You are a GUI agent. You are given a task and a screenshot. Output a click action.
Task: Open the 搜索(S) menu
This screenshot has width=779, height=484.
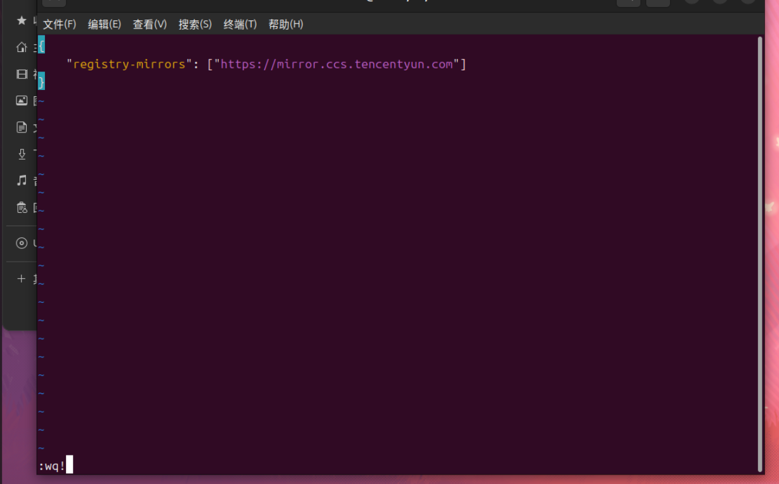coord(195,24)
